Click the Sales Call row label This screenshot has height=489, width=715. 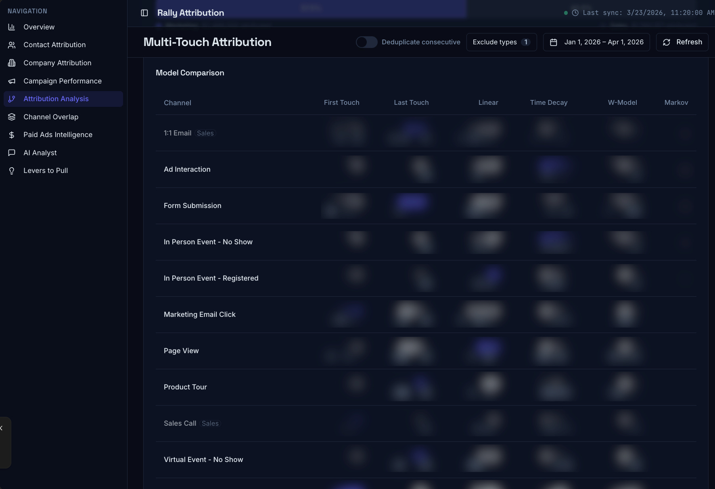tap(180, 423)
